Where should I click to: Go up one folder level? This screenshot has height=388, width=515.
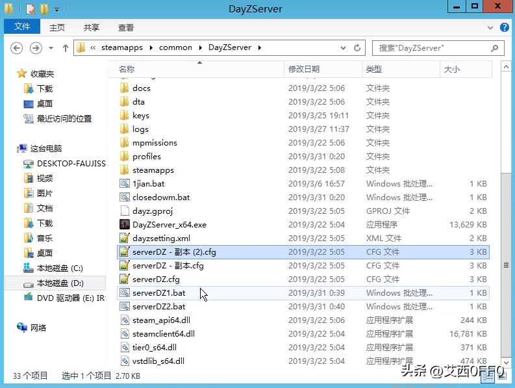pyautogui.click(x=66, y=48)
